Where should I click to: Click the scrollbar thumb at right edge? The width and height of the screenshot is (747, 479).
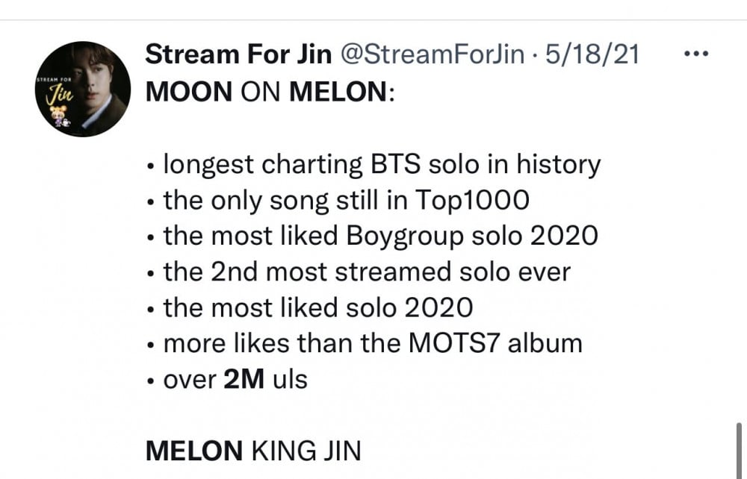point(739,451)
